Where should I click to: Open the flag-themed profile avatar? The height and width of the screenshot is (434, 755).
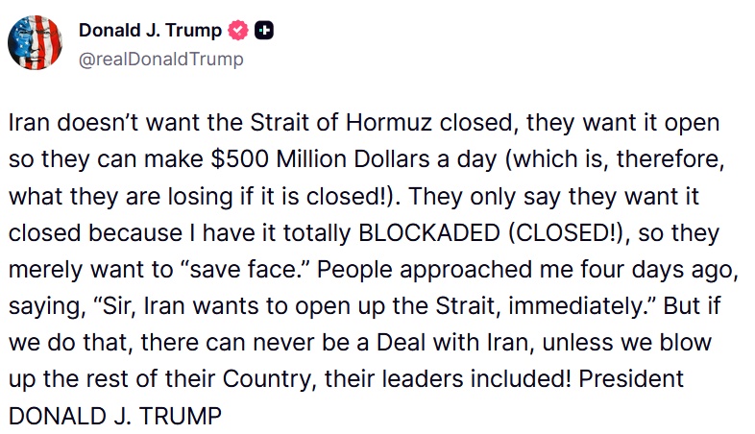[37, 44]
